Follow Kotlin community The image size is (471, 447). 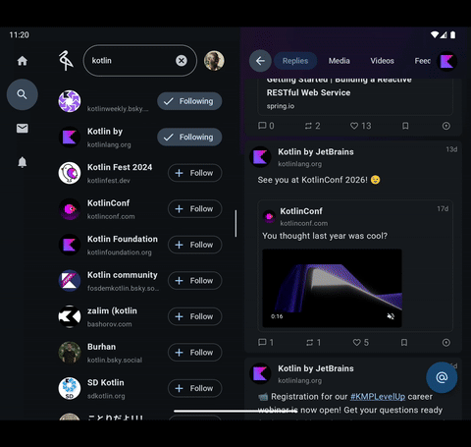click(195, 281)
